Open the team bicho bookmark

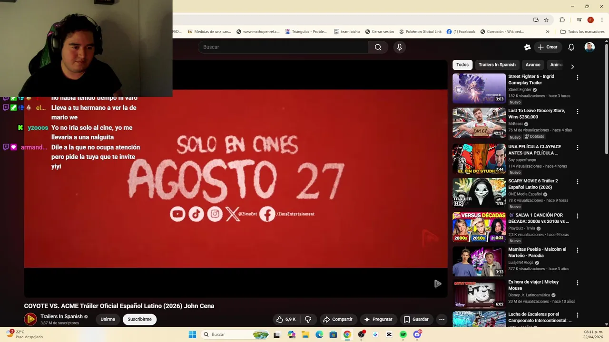tap(347, 32)
